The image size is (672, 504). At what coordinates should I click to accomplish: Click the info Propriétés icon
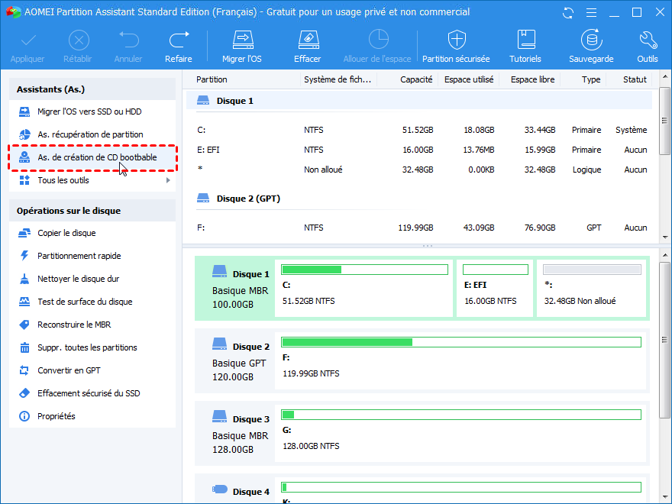click(x=24, y=417)
